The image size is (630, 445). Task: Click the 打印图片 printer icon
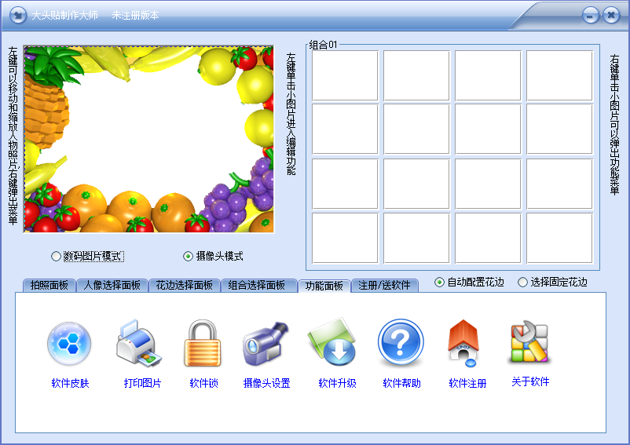[141, 345]
